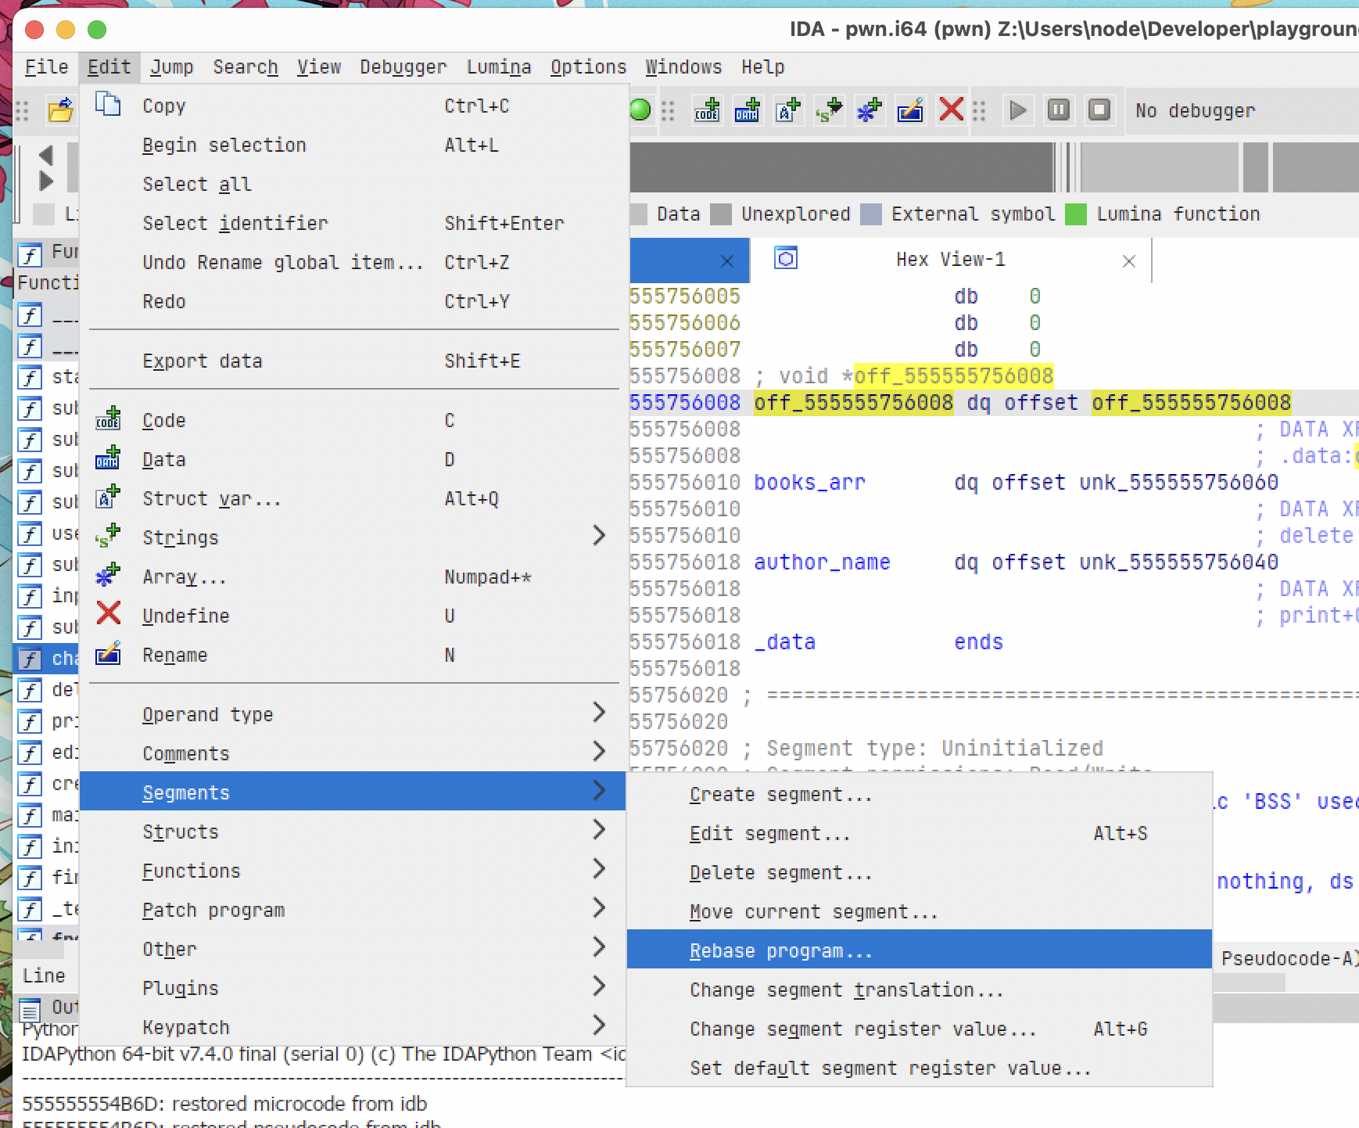Select Move current segment entry
Screen dimensions: 1359x1128
coord(920,911)
